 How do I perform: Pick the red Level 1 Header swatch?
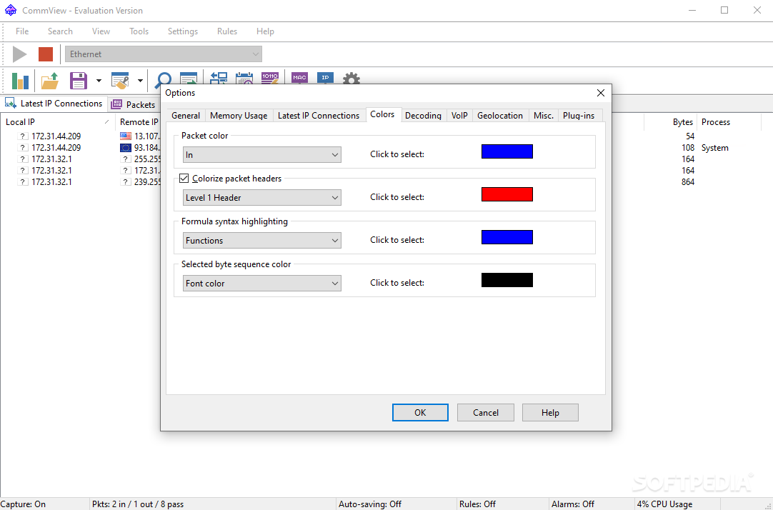tap(507, 194)
